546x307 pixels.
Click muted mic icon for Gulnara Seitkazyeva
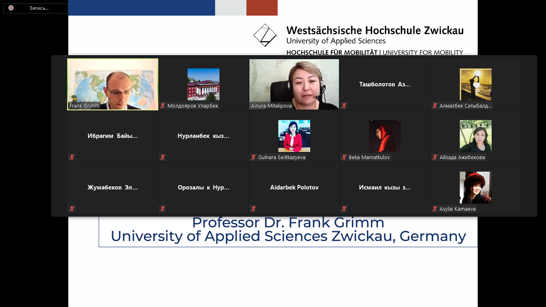coord(253,157)
